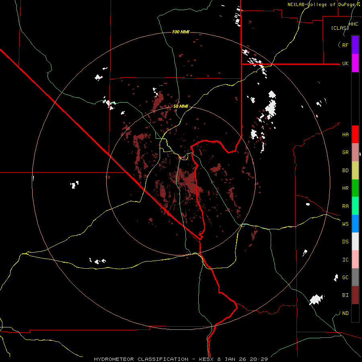Image resolution: width=362 pixels, height=362 pixels.
Task: Click the DS white legend swatch
Action: coord(355,241)
